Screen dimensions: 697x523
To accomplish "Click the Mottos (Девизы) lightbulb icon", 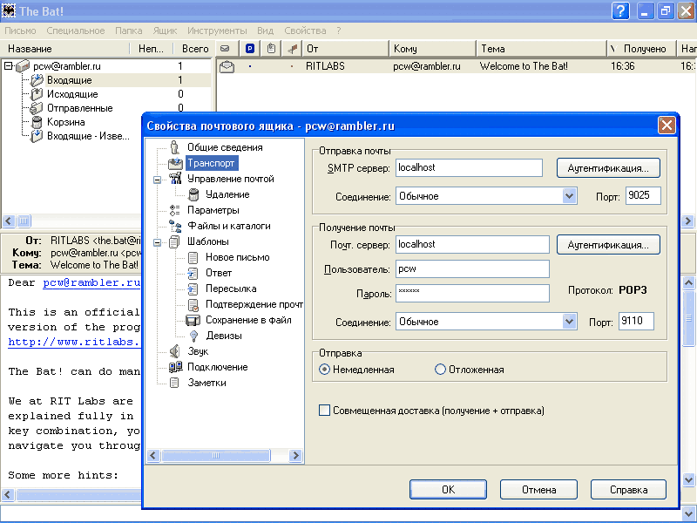I will (x=193, y=336).
